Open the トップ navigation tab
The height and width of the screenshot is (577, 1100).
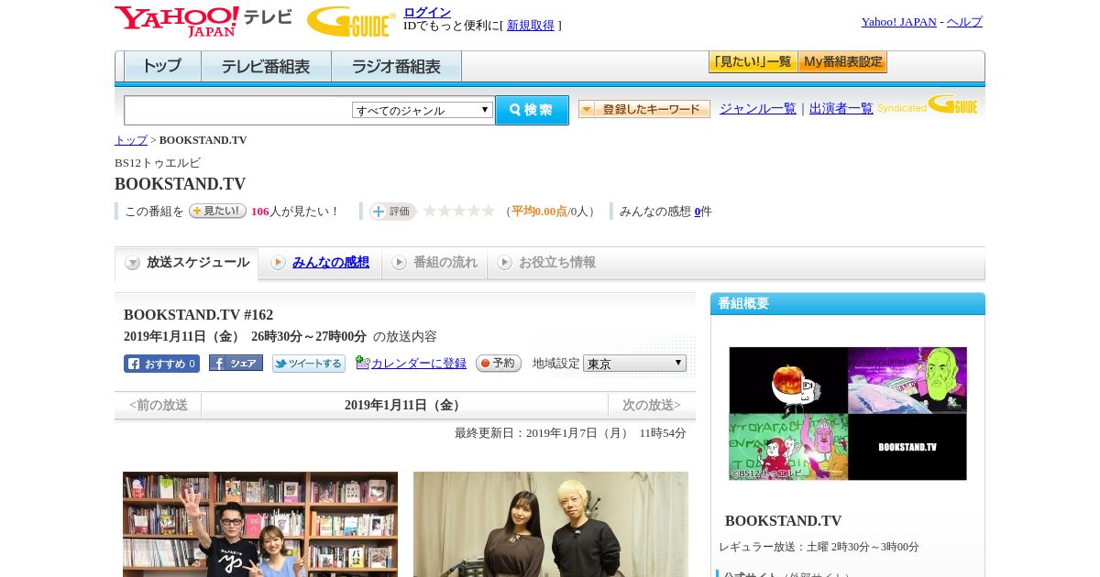162,67
